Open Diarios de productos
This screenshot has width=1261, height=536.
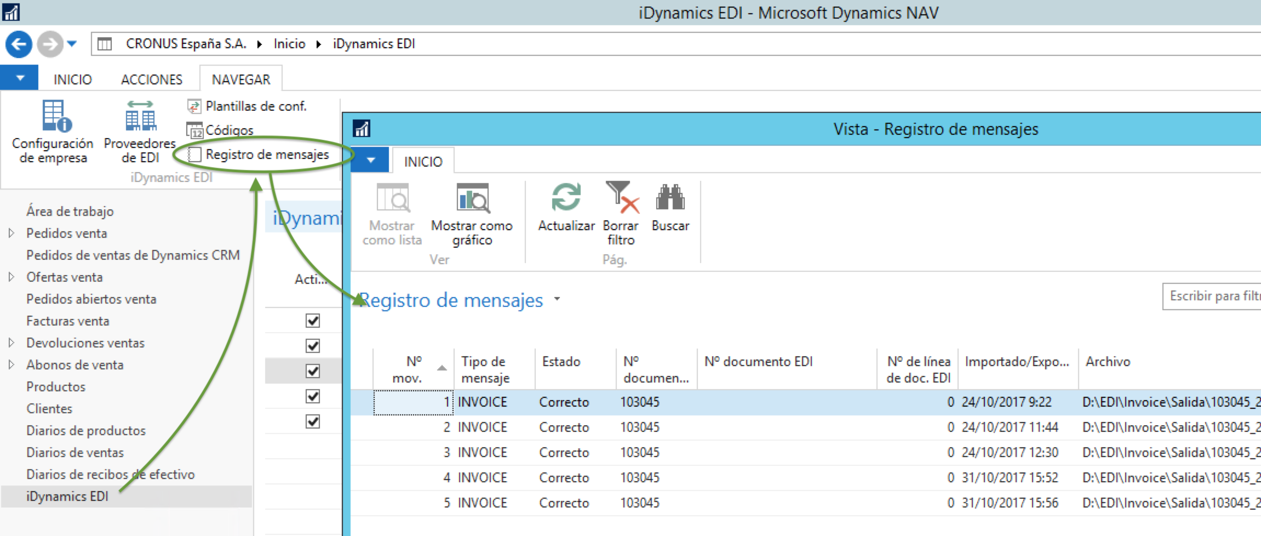click(86, 430)
